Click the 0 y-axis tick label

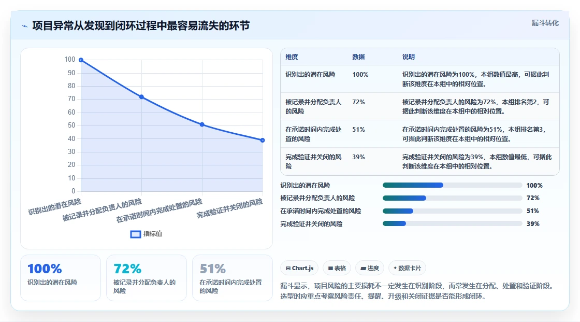tap(73, 191)
